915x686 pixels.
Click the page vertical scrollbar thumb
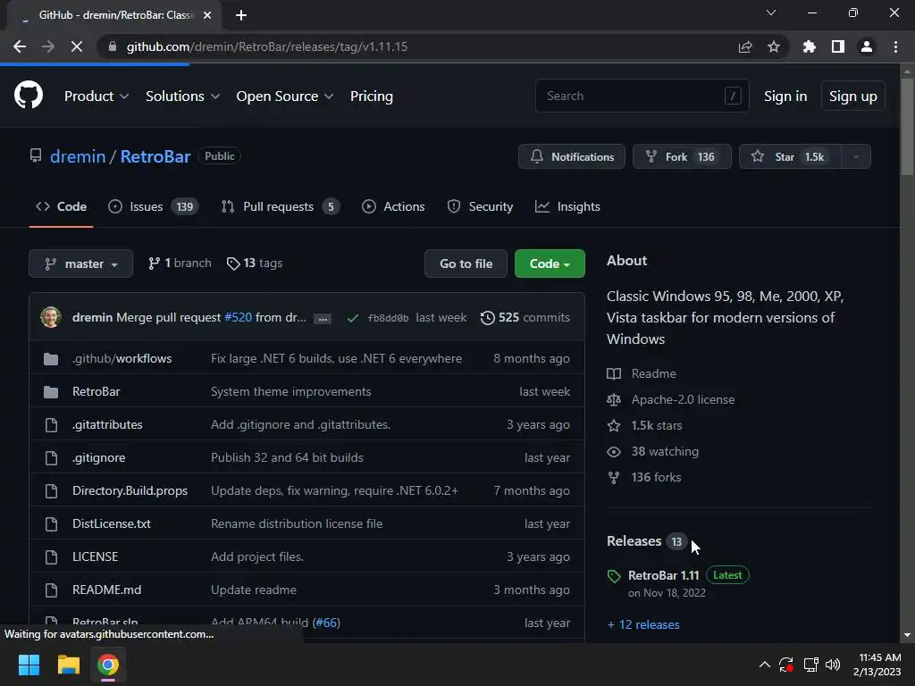tap(907, 125)
